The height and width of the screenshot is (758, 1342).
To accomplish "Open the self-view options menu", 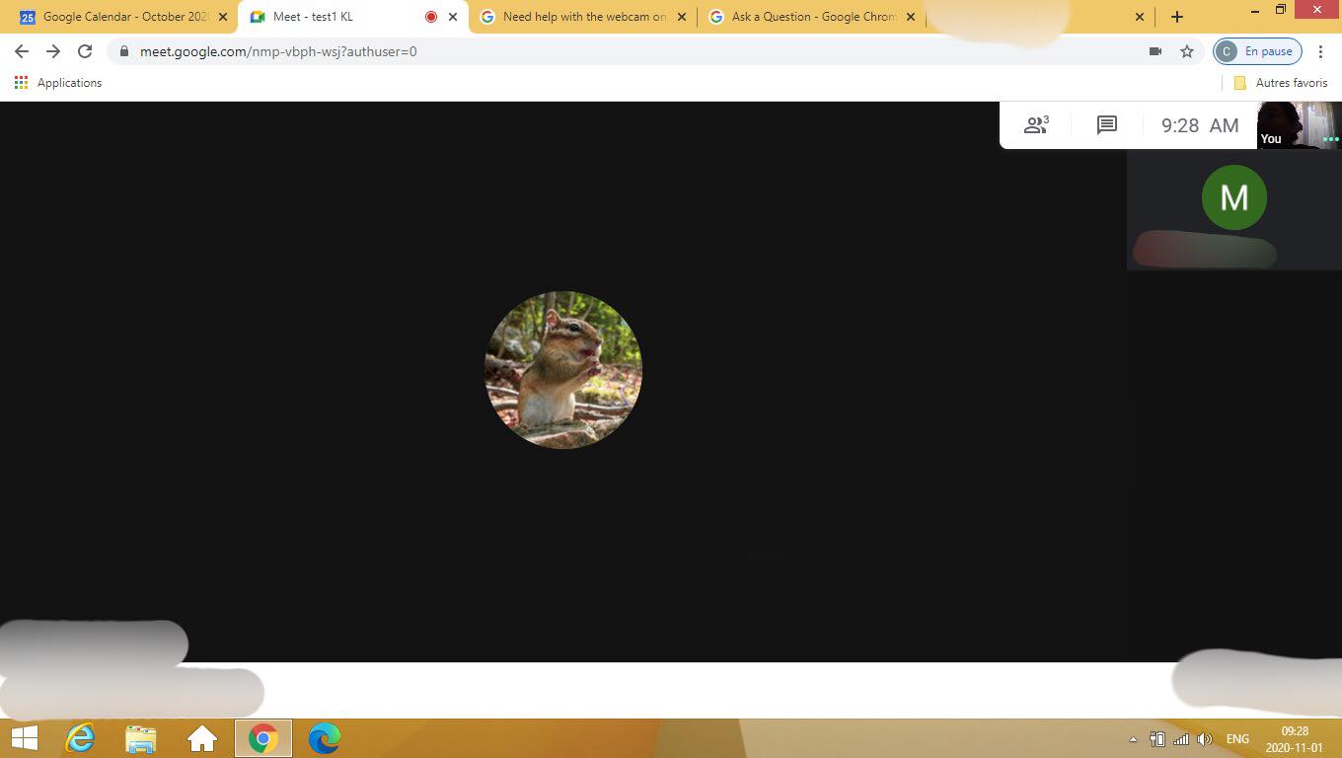I will tap(1332, 139).
